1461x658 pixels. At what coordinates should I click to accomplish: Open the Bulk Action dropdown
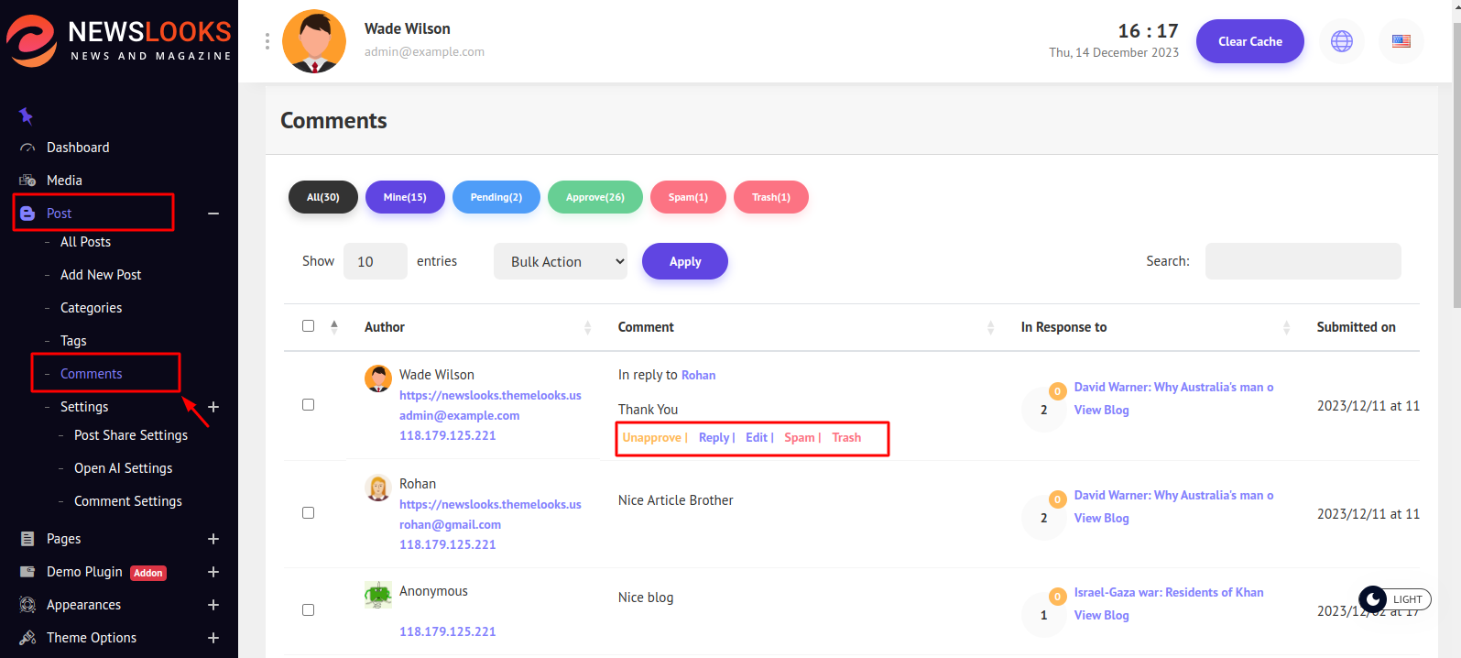point(560,261)
